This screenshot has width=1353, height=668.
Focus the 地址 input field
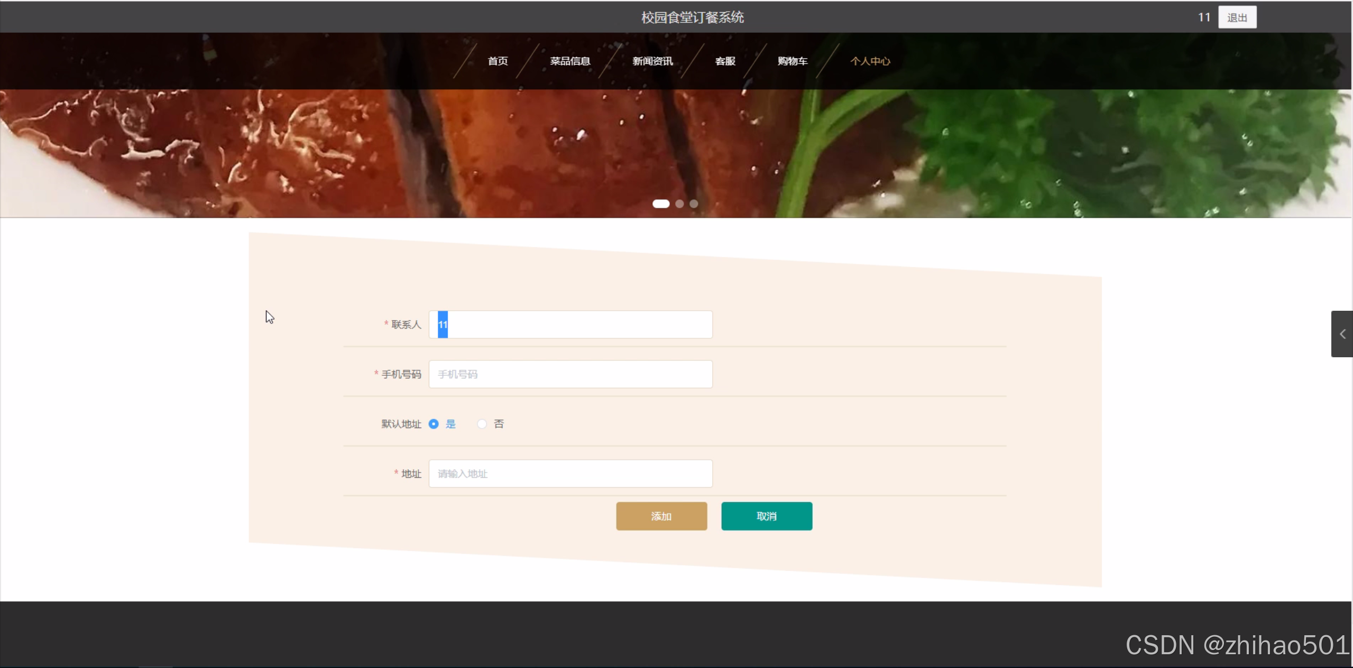click(570, 474)
